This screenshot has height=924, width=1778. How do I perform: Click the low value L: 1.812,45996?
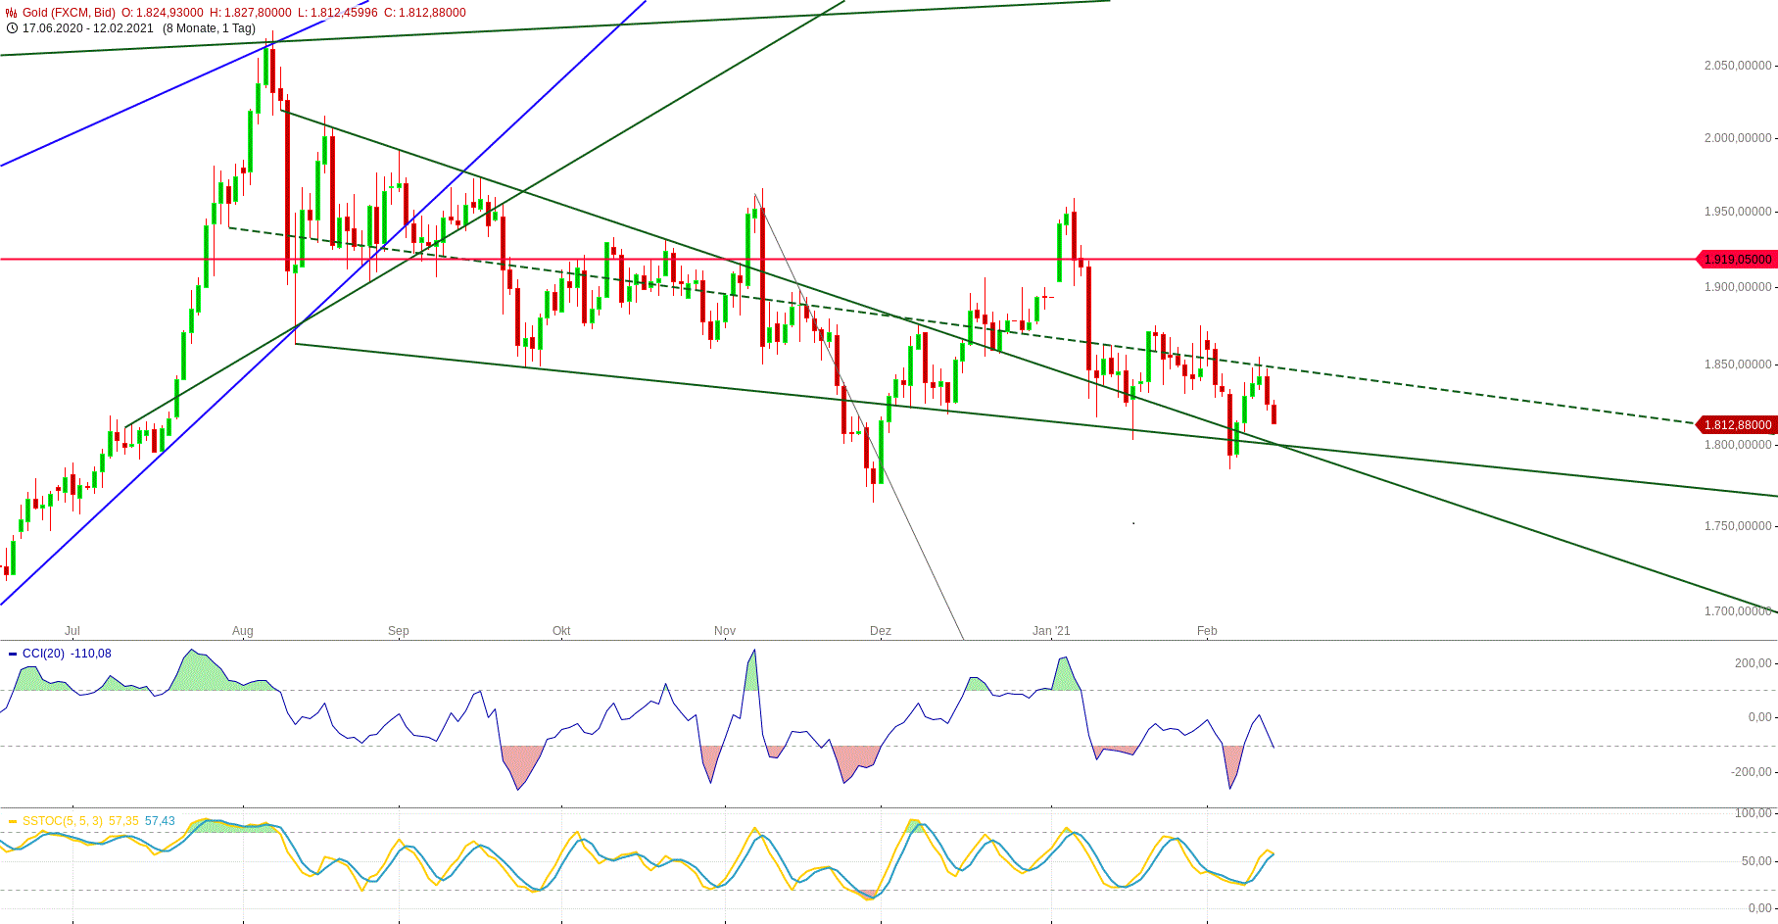pyautogui.click(x=337, y=13)
